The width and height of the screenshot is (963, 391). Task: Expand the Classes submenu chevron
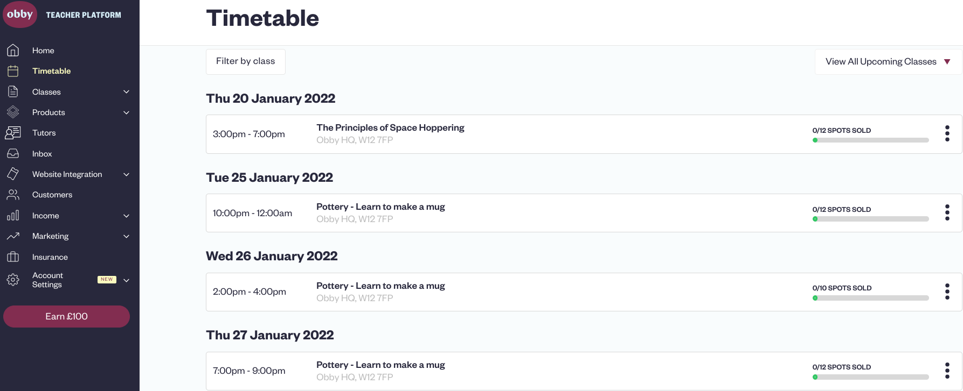tap(126, 92)
